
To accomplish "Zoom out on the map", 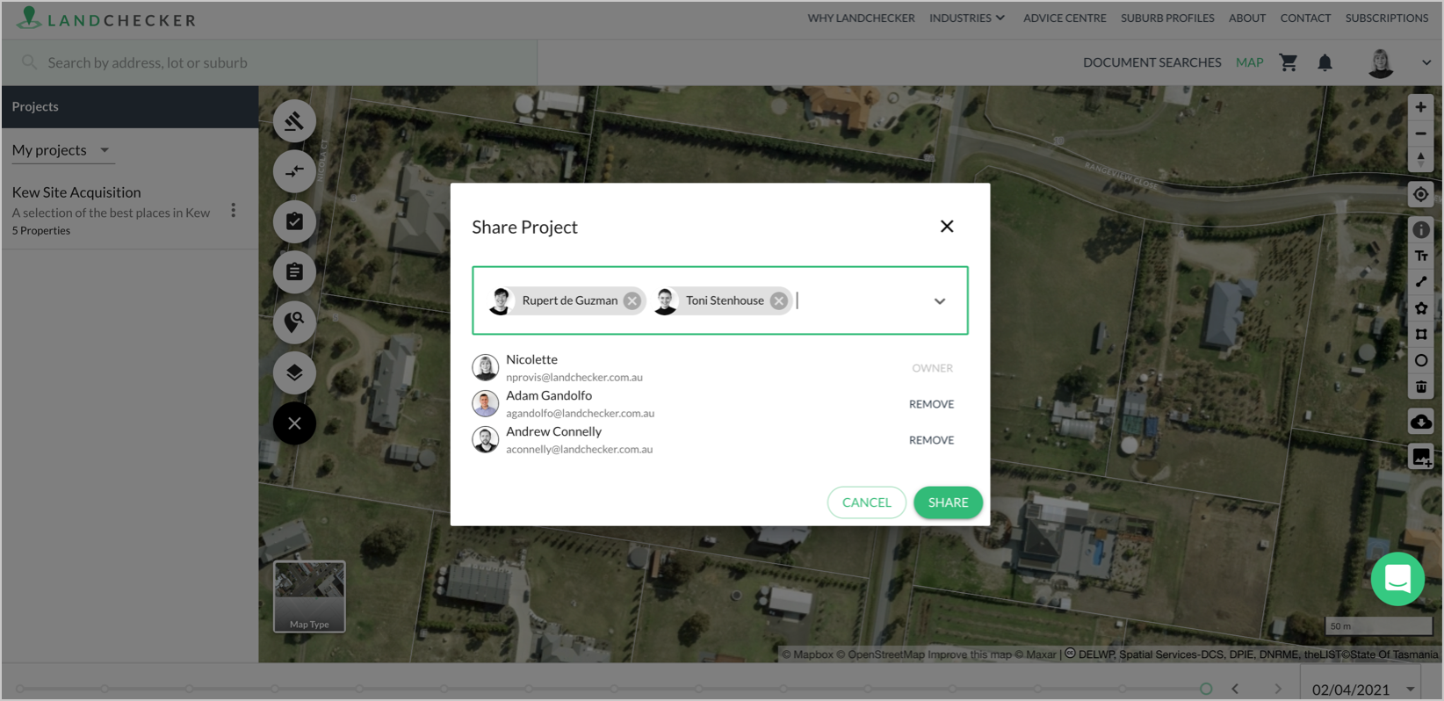I will (1420, 134).
